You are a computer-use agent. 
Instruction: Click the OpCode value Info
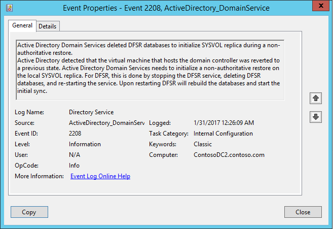point(74,166)
